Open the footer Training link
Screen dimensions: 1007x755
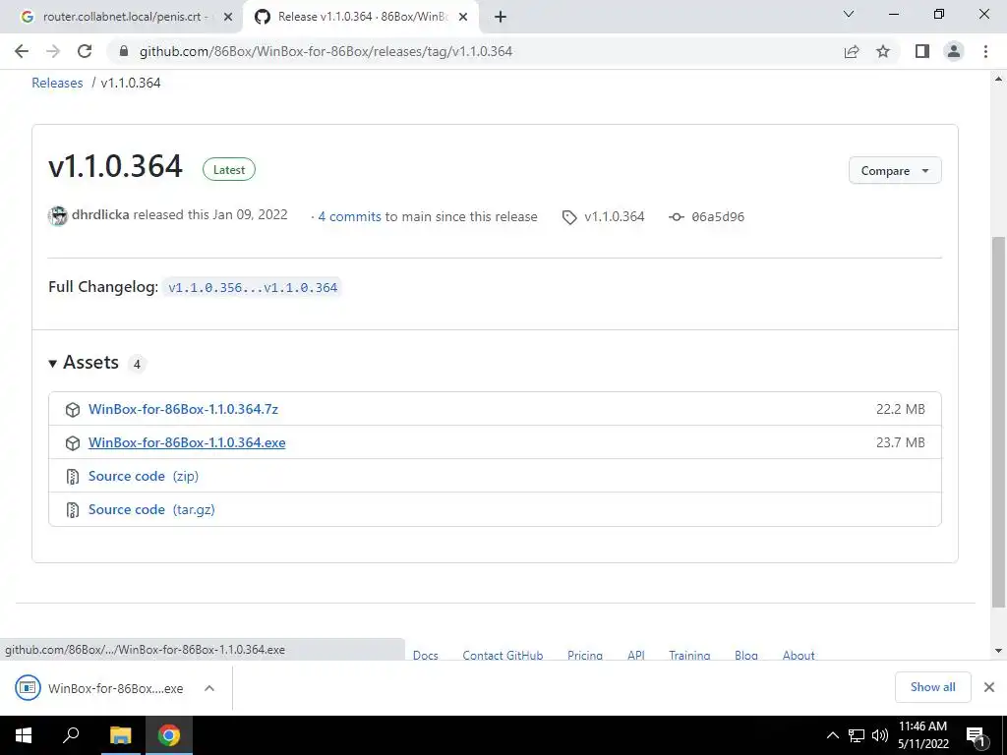click(x=689, y=655)
